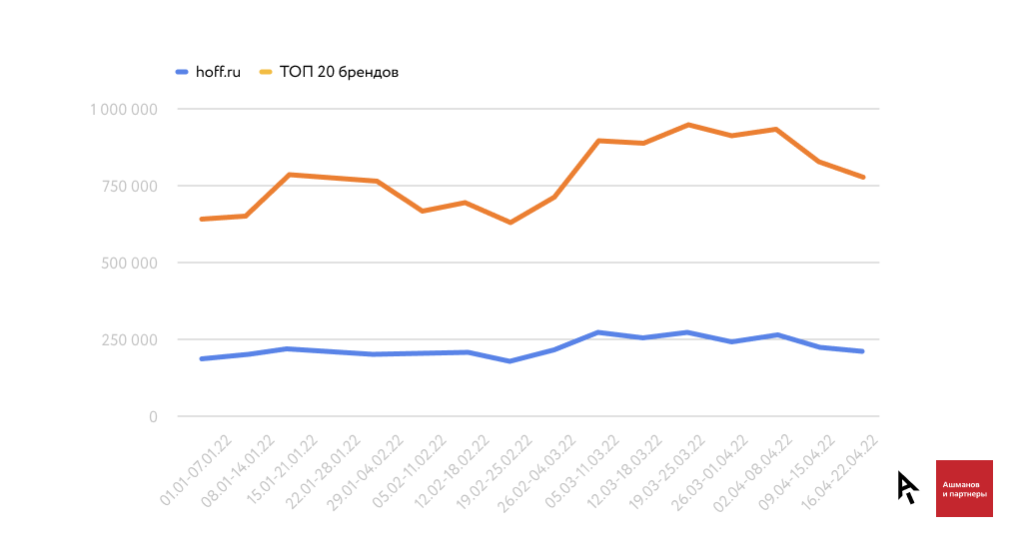Select the 01.01-07.01.22 date label
This screenshot has width=1023, height=547.
coord(197,470)
